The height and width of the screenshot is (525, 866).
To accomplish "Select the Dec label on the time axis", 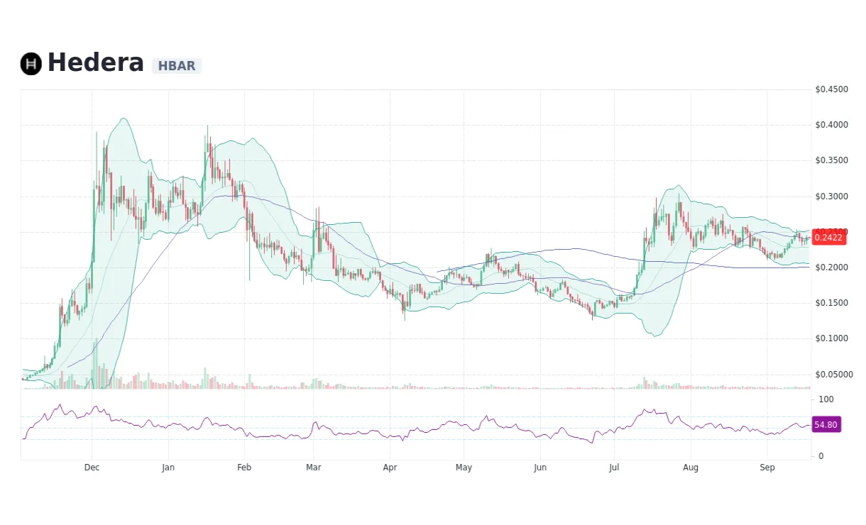I will (x=92, y=468).
